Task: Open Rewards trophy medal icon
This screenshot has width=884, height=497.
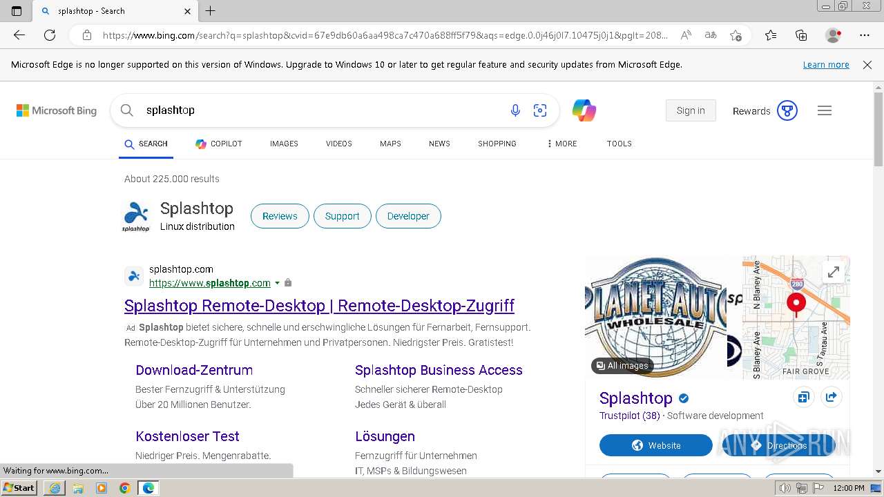Action: coord(787,110)
